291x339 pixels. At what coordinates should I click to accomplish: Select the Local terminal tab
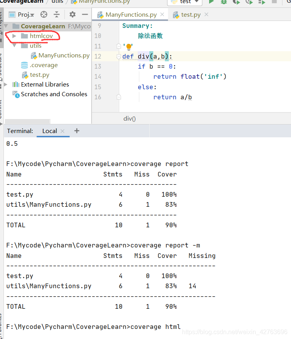tap(49, 131)
